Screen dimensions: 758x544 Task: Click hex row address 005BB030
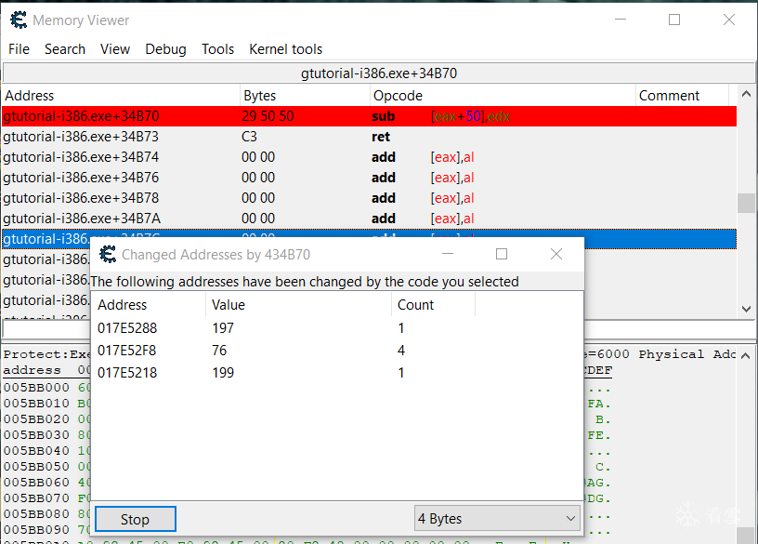(36, 435)
